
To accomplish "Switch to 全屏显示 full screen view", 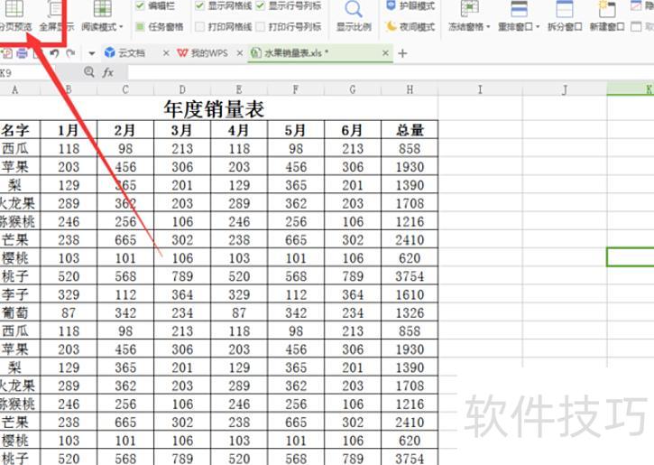I will click(x=56, y=16).
